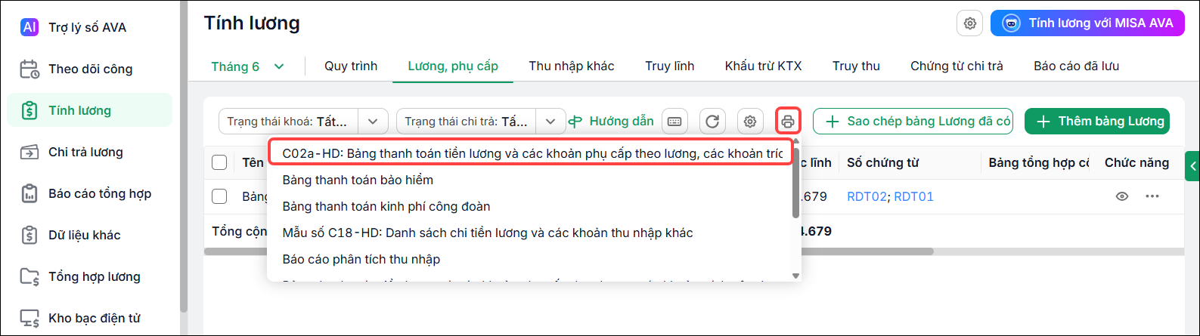
Task: Click Sao chép bảng Lương đã có
Action: 913,122
